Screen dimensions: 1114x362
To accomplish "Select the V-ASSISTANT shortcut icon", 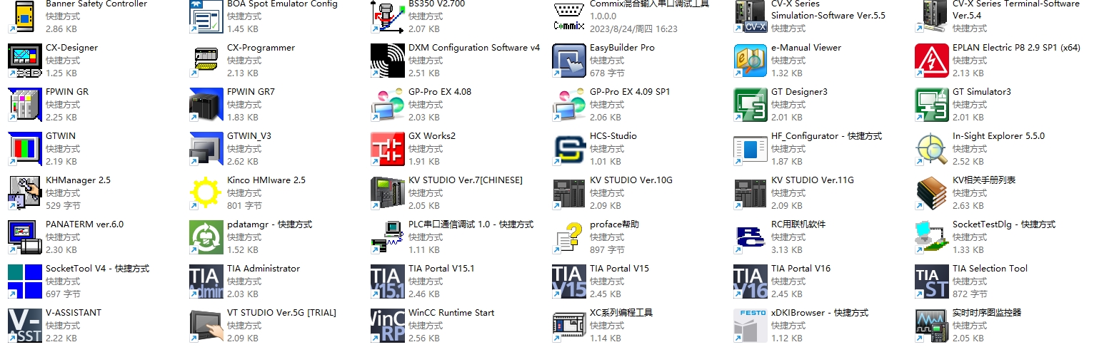I will pyautogui.click(x=24, y=326).
